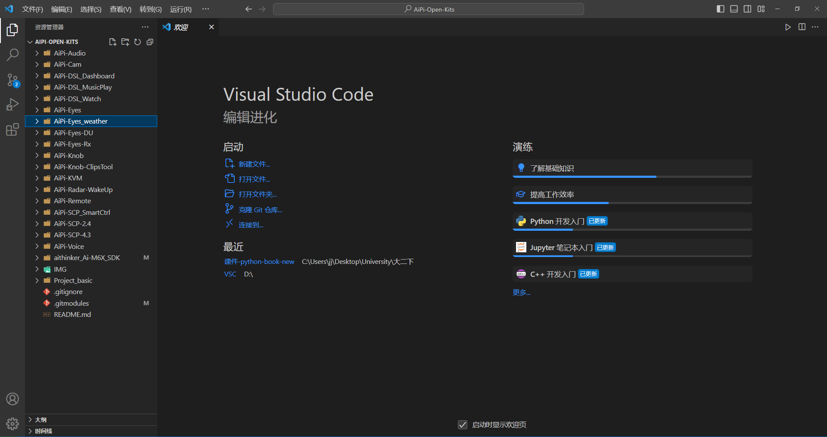The width and height of the screenshot is (827, 437).
Task: Click the AiPi-Open-Kits command center search box
Action: (429, 9)
